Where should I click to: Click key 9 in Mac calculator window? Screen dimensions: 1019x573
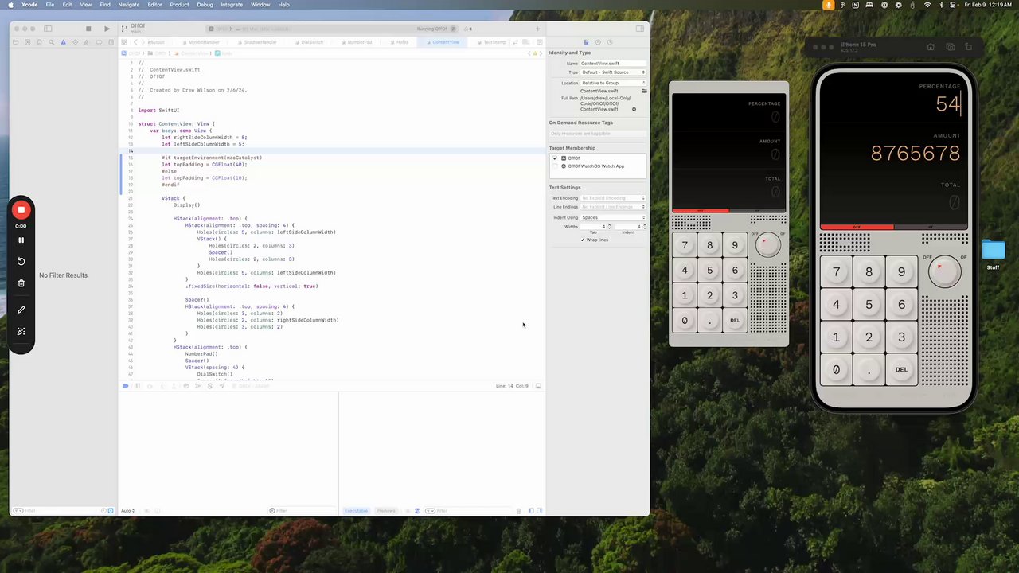[735, 245]
